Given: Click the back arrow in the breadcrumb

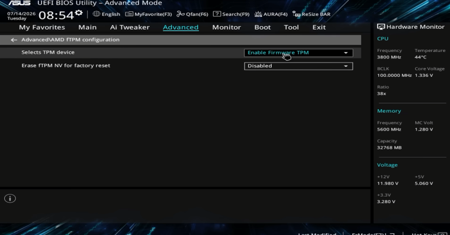Looking at the screenshot, I should [14, 40].
